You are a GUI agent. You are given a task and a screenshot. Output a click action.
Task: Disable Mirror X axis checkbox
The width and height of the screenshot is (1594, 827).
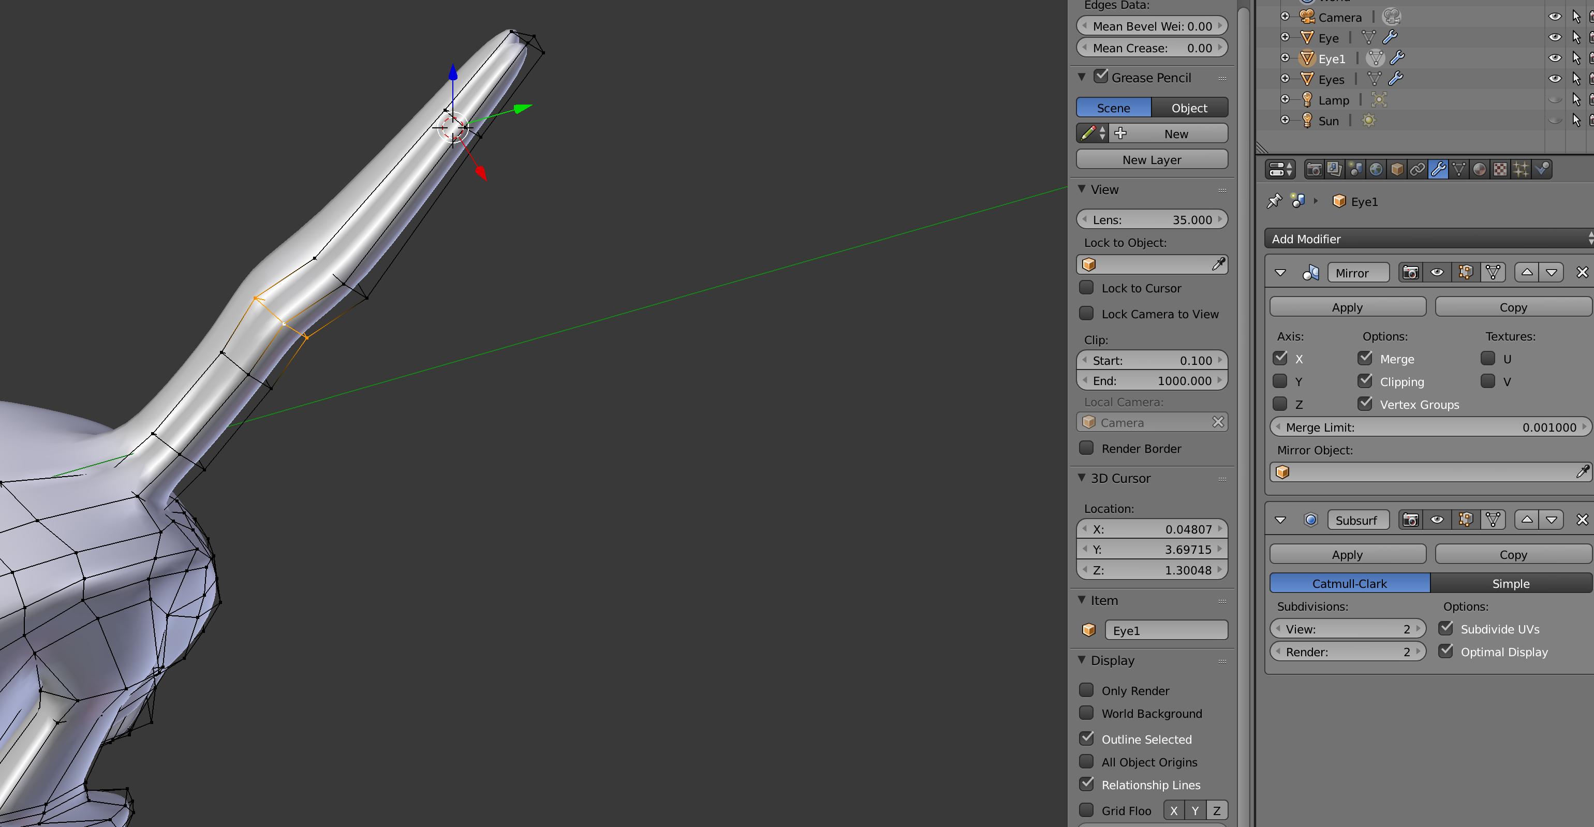[1280, 358]
